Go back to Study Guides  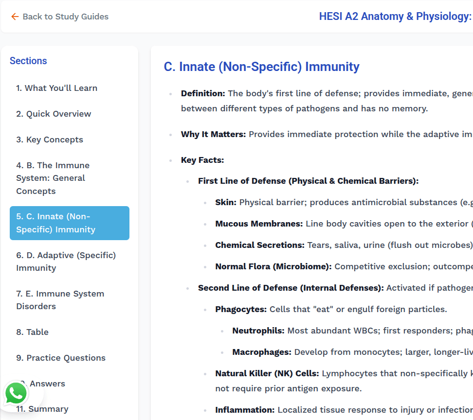pos(65,17)
